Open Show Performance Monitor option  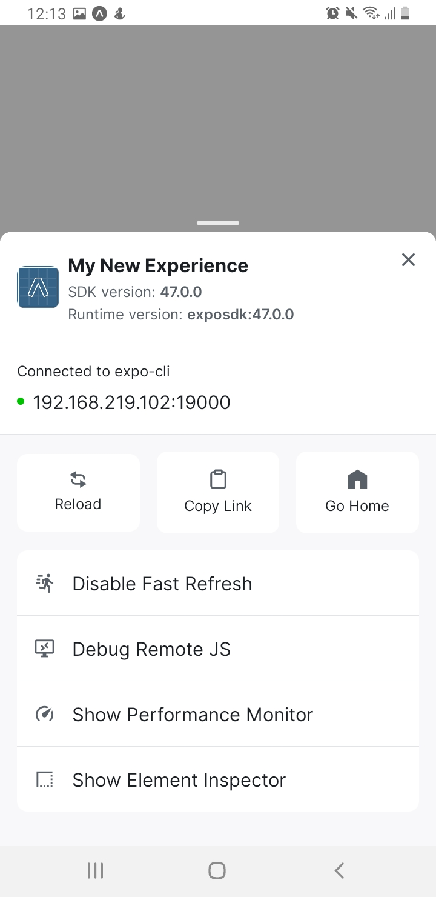pos(218,714)
